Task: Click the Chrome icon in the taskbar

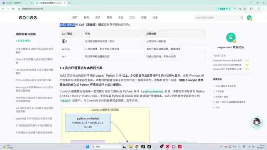Action: tap(137, 147)
